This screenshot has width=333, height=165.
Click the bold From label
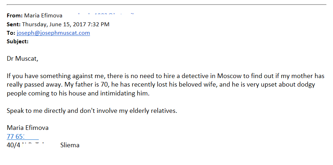(15, 16)
